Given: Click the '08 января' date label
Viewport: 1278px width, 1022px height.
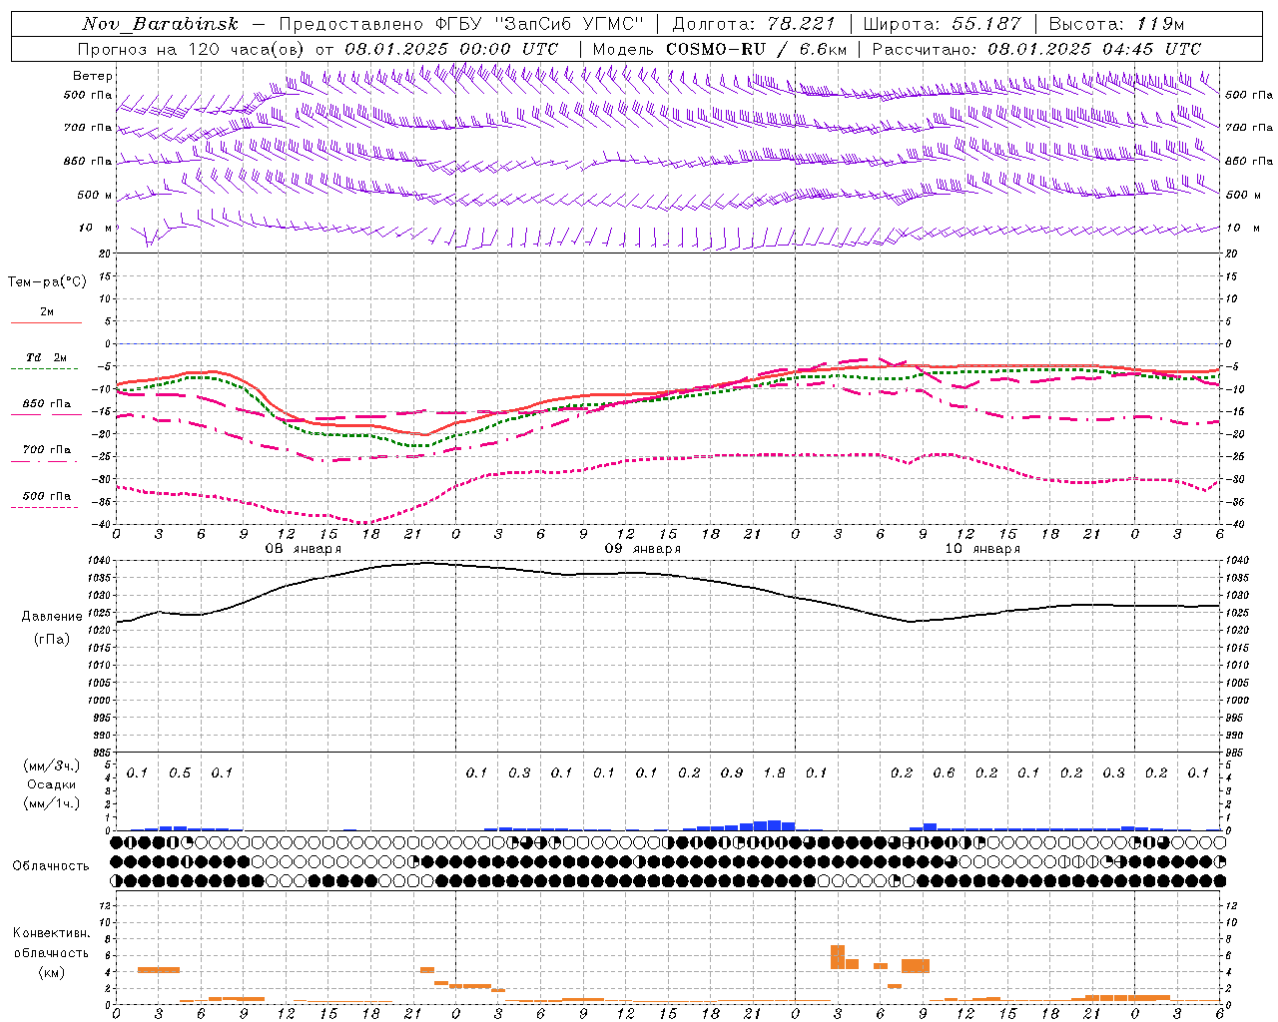Looking at the screenshot, I should [303, 549].
